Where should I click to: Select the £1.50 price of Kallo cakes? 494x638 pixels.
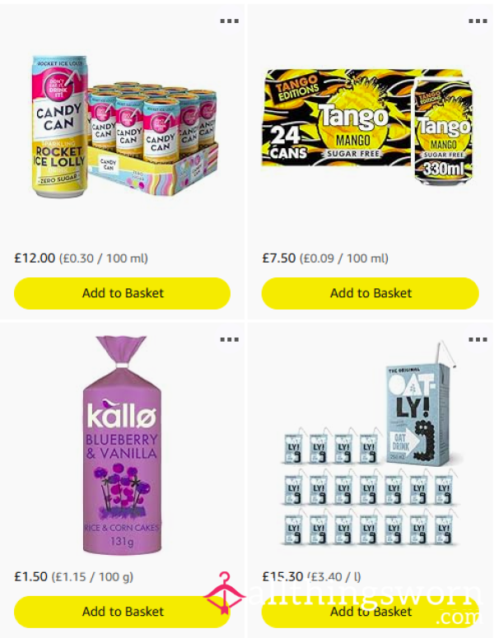(x=31, y=576)
